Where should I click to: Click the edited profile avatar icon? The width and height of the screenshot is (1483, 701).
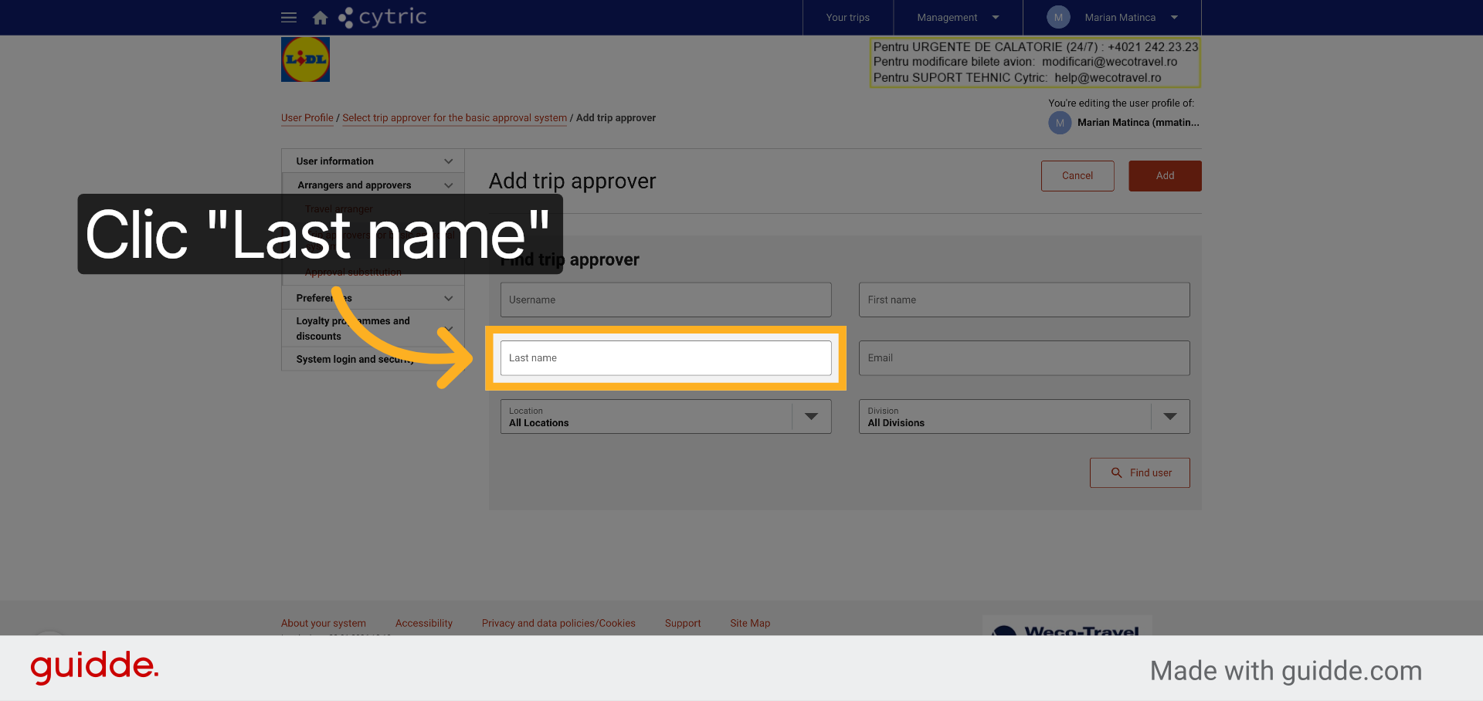1060,123
